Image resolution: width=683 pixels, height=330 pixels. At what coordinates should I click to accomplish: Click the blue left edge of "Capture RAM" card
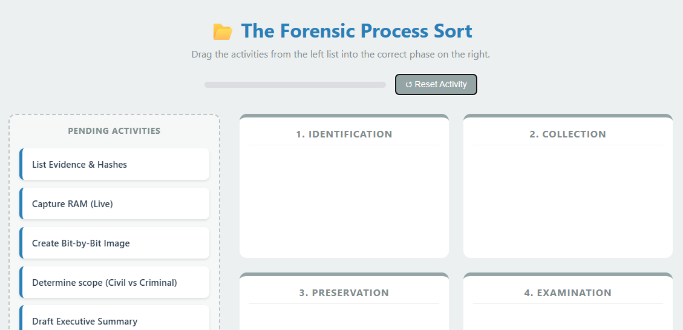(x=21, y=204)
